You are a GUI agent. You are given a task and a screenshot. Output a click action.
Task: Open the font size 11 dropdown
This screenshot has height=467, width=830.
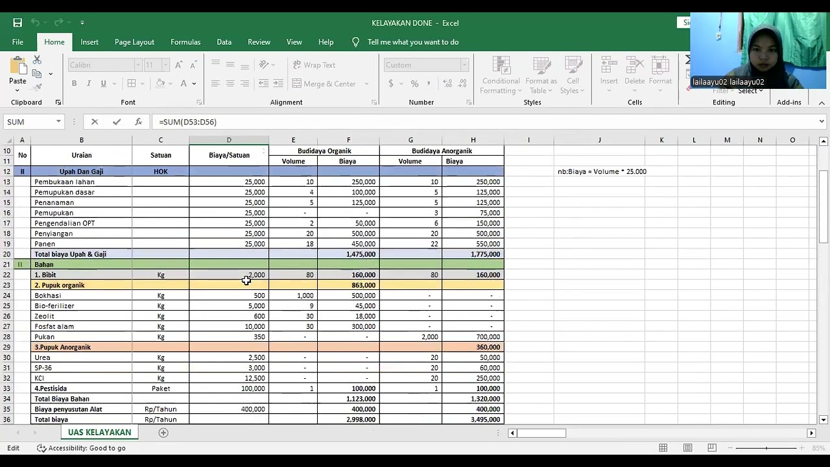click(165, 65)
